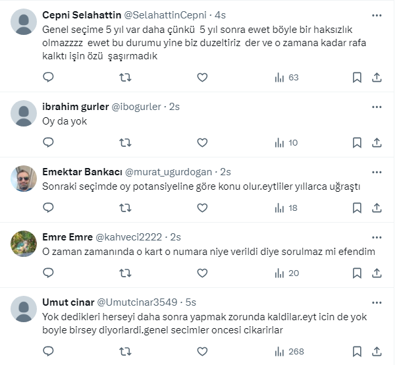
Task: Open @SelahattinCepni profile handle
Action: (x=173, y=14)
